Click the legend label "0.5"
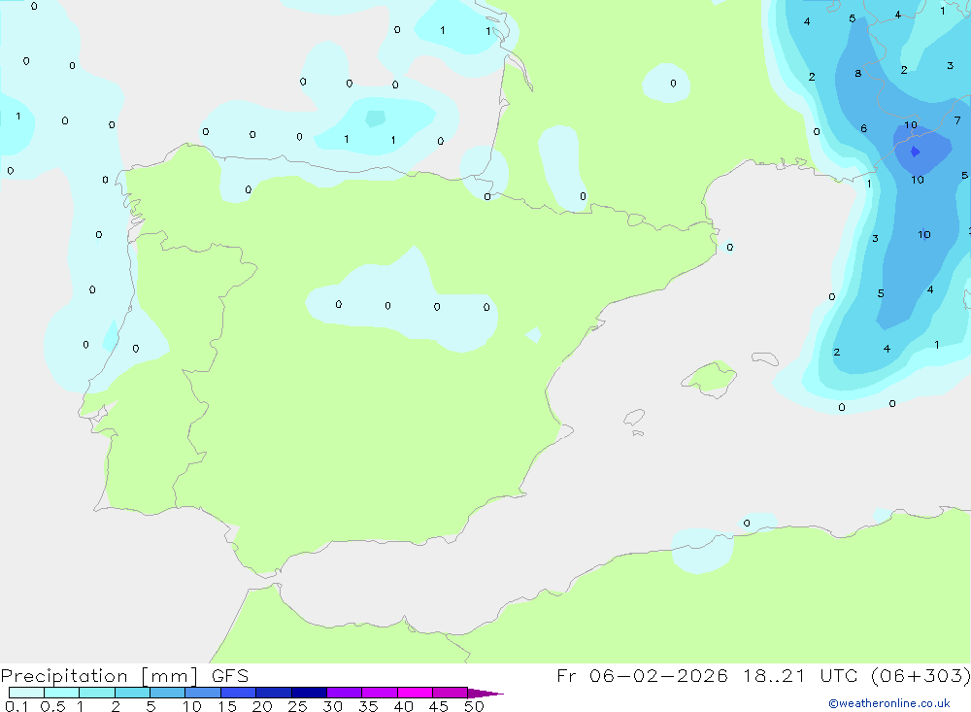Viewport: 971px width, 712px height. tap(52, 706)
